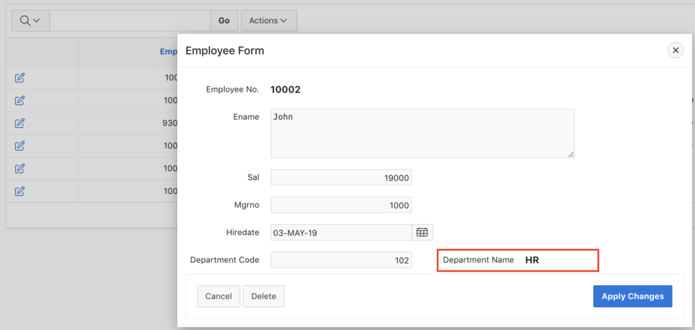Click the edit pencil in the topmost table row
695x330 pixels.
point(20,78)
